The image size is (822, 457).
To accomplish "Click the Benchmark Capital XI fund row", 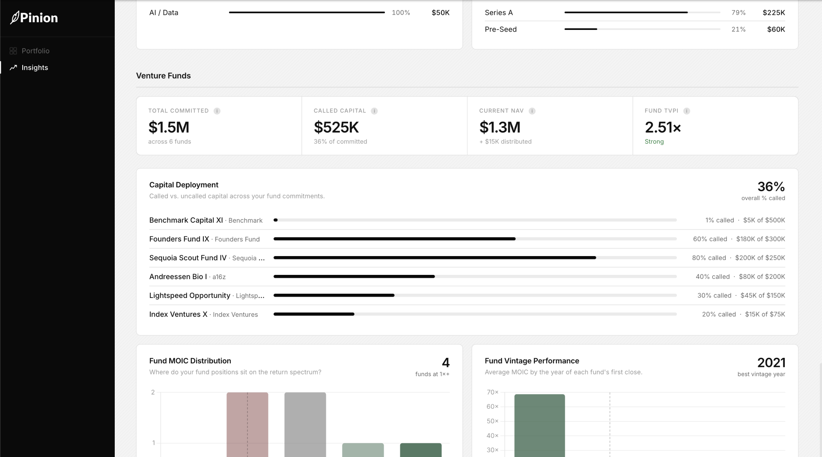I will (x=467, y=220).
